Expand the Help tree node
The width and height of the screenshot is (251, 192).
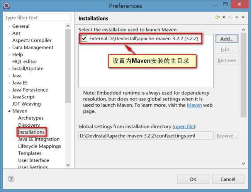(x=9, y=54)
